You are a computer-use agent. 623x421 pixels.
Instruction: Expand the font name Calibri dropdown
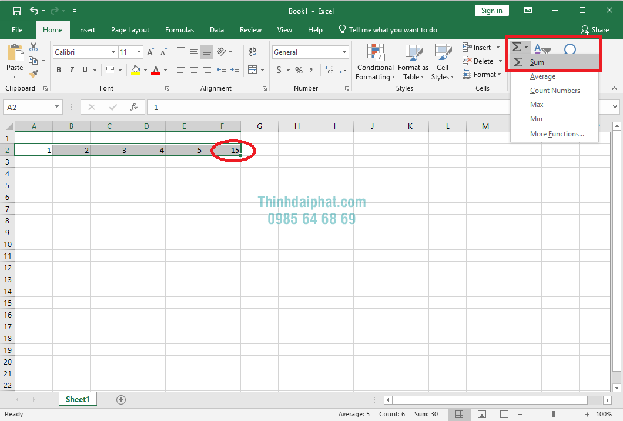[113, 52]
